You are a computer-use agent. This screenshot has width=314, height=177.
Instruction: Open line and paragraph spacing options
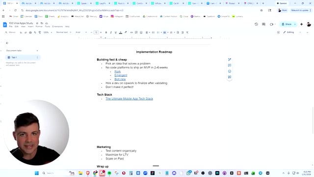tap(153, 32)
